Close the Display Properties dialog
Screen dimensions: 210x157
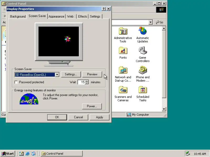click(108, 9)
